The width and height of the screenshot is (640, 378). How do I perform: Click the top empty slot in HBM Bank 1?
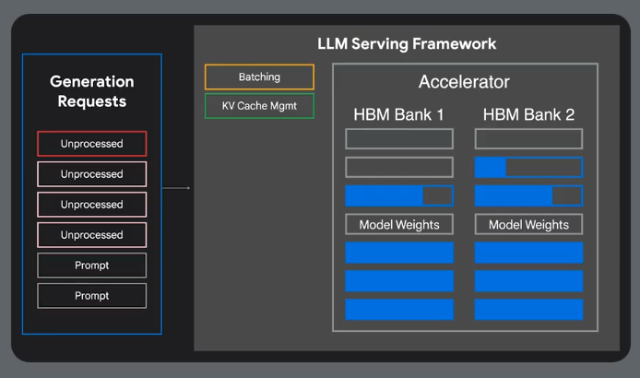tap(399, 139)
